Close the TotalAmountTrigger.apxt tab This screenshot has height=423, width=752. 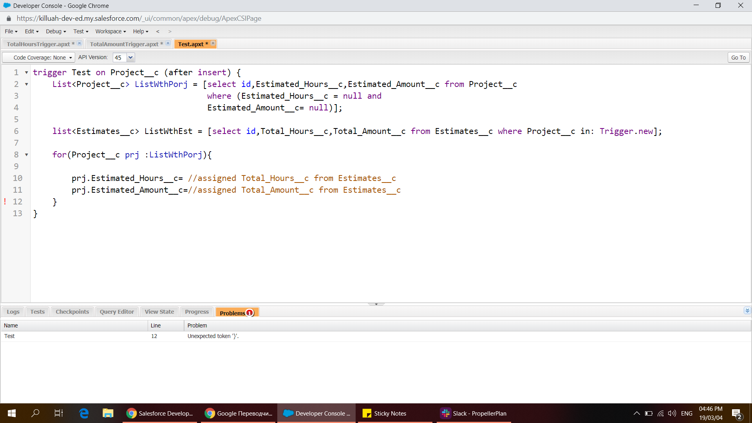(168, 43)
